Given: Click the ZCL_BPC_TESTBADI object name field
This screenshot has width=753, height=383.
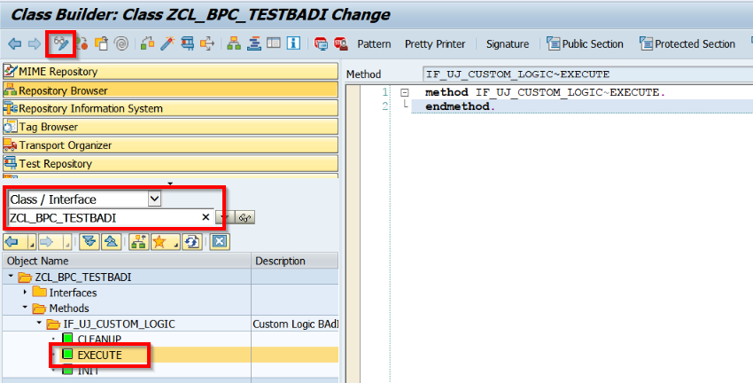Looking at the screenshot, I should click(x=103, y=218).
